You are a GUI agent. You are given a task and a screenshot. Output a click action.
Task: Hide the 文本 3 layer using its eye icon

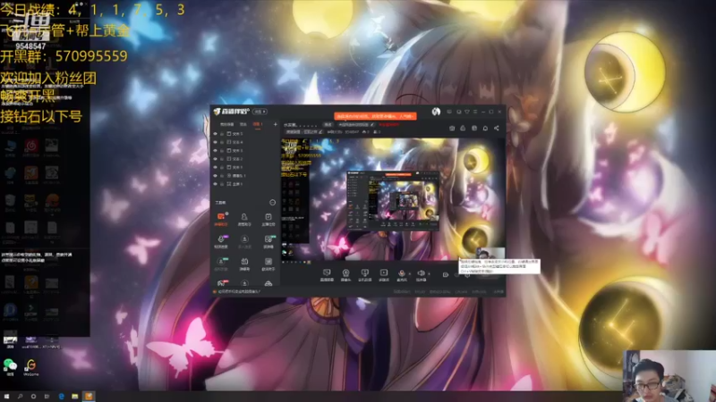215,150
